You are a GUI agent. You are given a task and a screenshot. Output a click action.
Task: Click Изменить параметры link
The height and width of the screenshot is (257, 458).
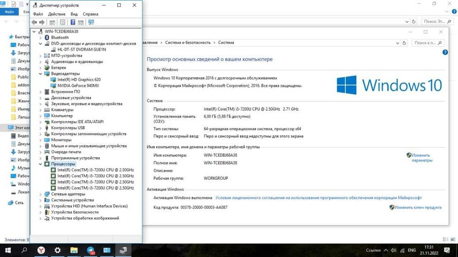tap(422, 158)
